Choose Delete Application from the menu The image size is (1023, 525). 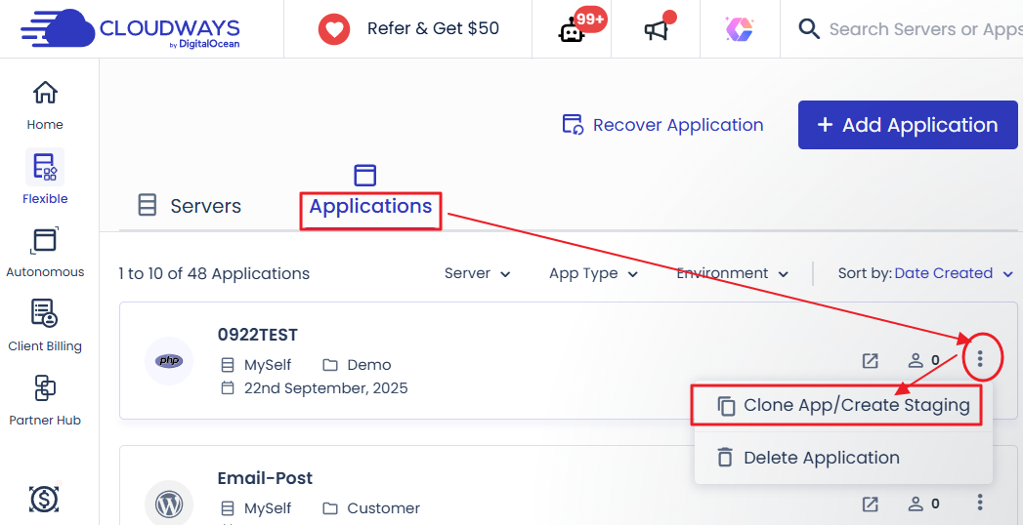821,458
